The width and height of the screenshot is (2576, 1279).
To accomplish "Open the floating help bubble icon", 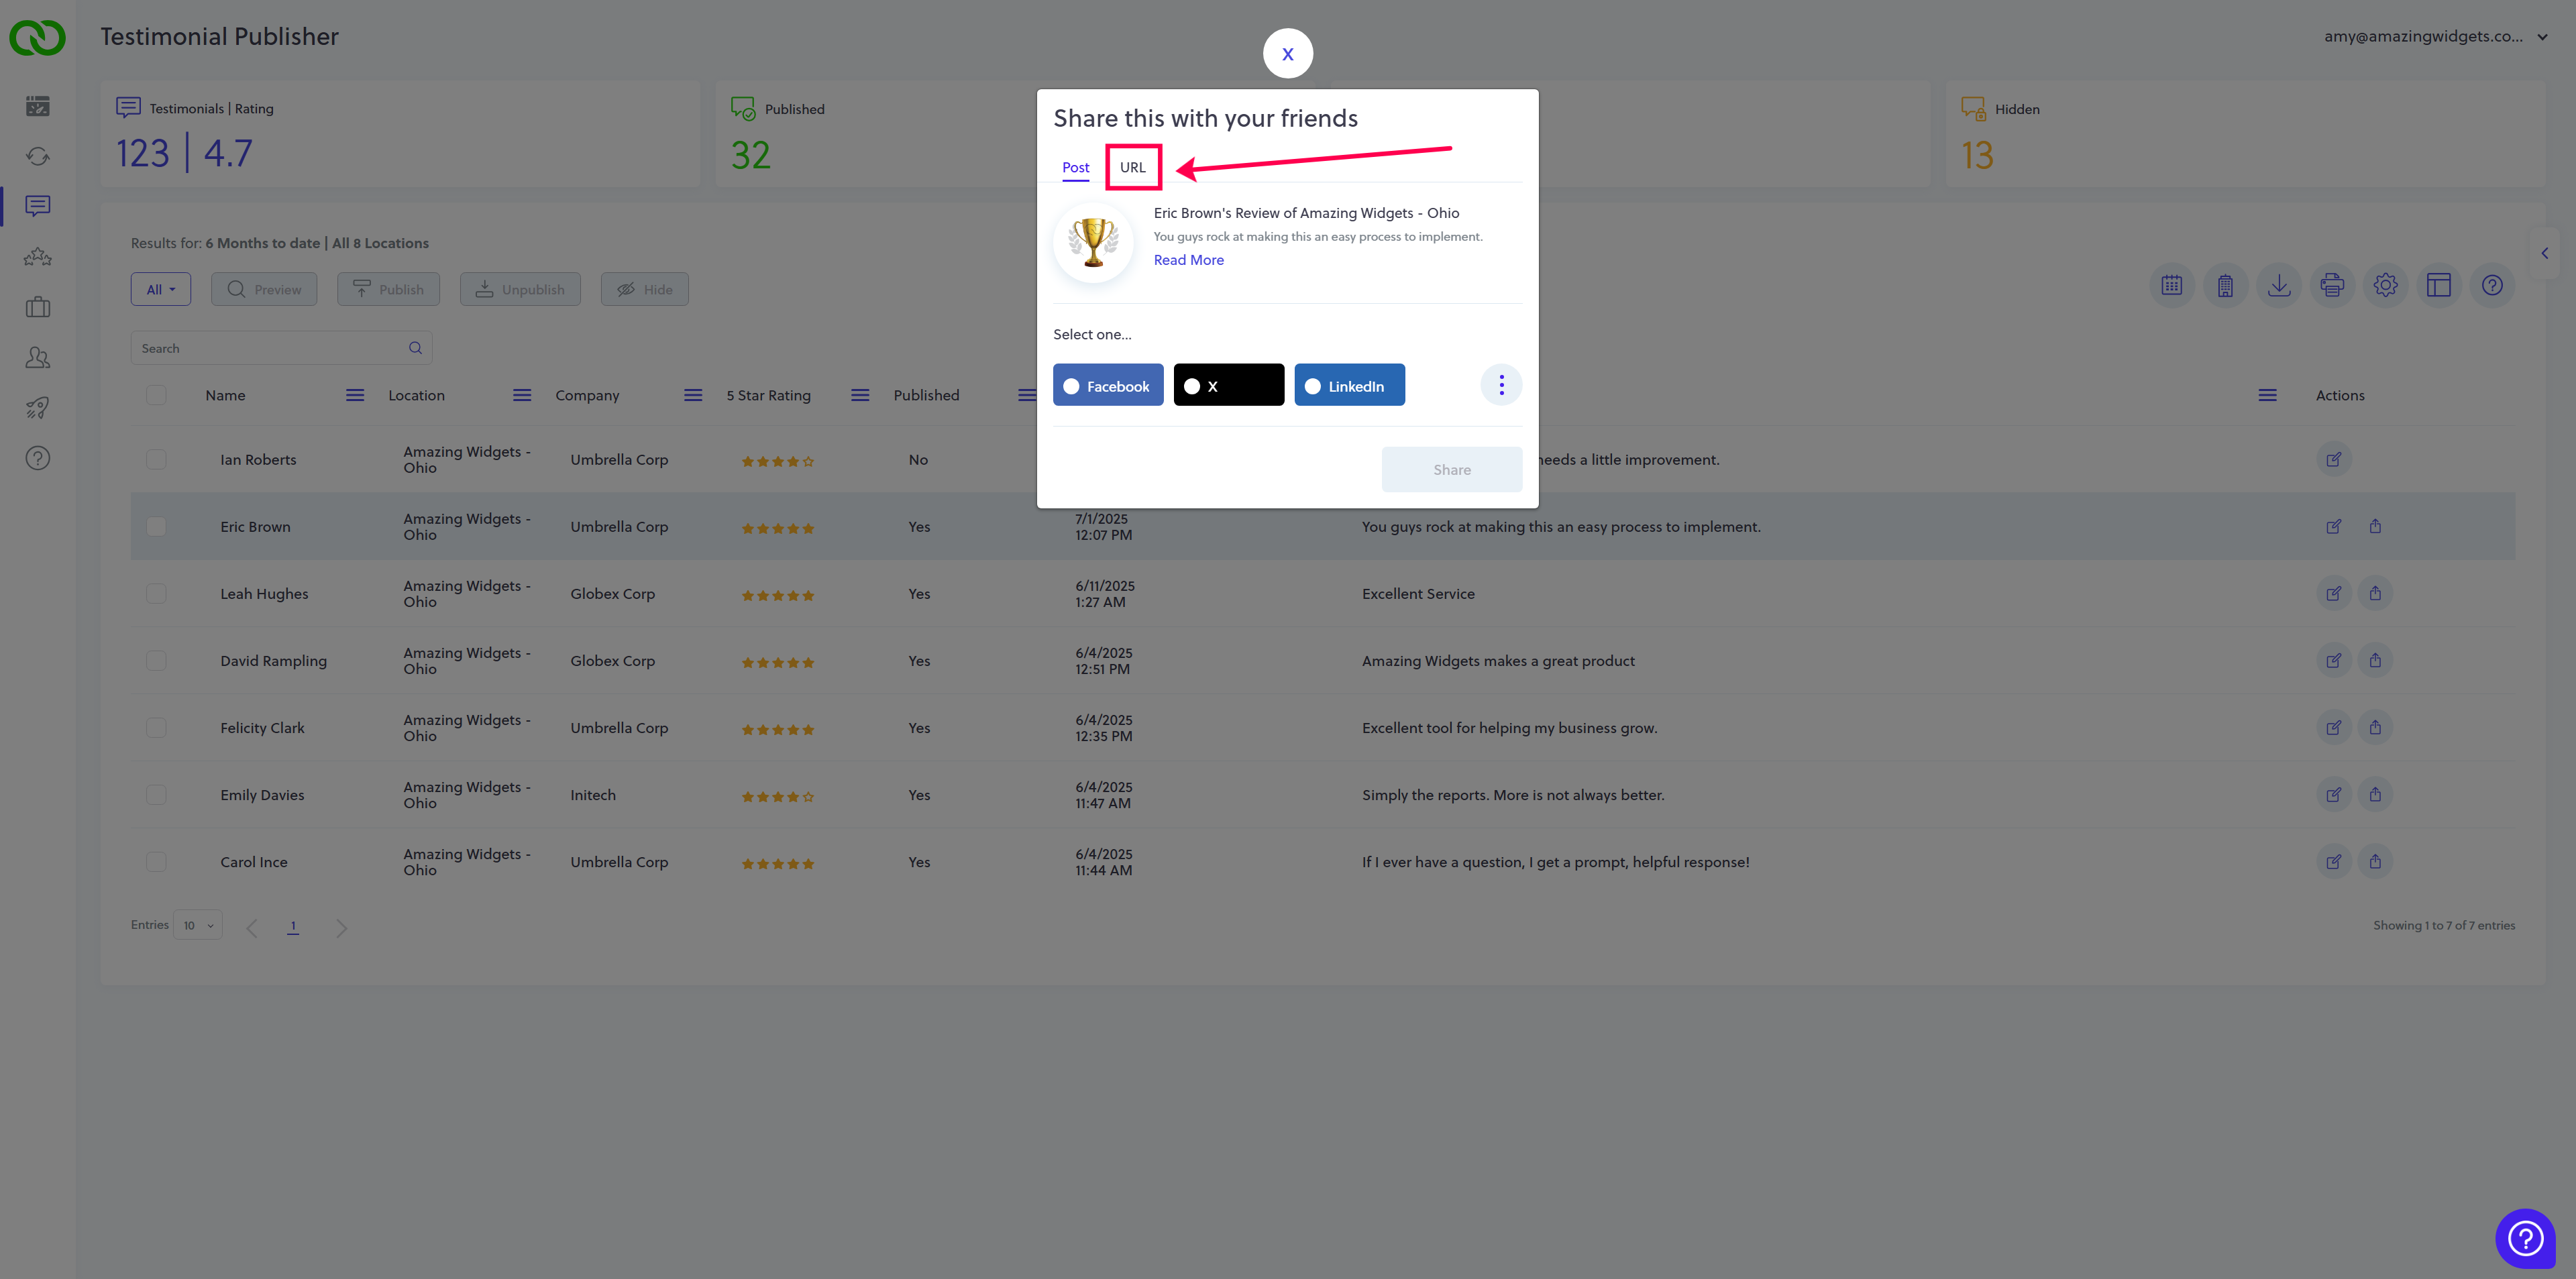I will 2525,1238.
